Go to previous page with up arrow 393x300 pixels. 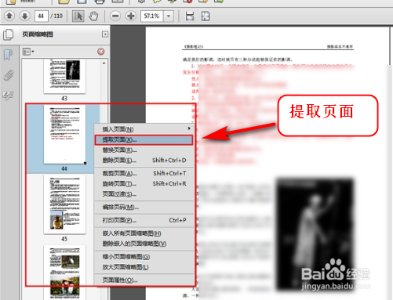pos(9,16)
